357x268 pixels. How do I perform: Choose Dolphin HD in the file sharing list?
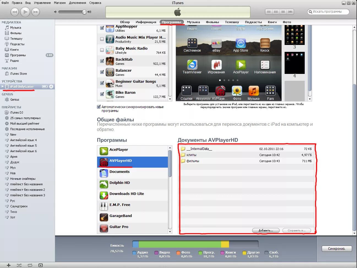click(x=132, y=184)
